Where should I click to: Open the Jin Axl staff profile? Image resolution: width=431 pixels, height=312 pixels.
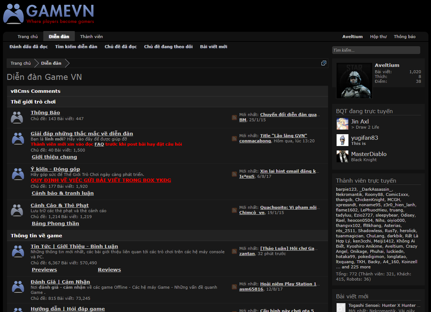pos(360,122)
